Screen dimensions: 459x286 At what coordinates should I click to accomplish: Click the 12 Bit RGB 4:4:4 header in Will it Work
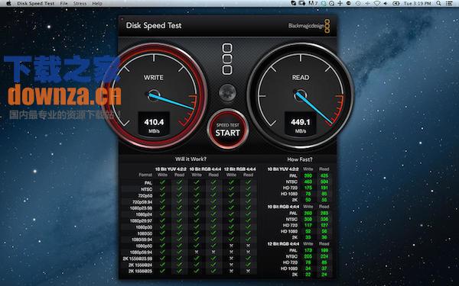point(239,169)
